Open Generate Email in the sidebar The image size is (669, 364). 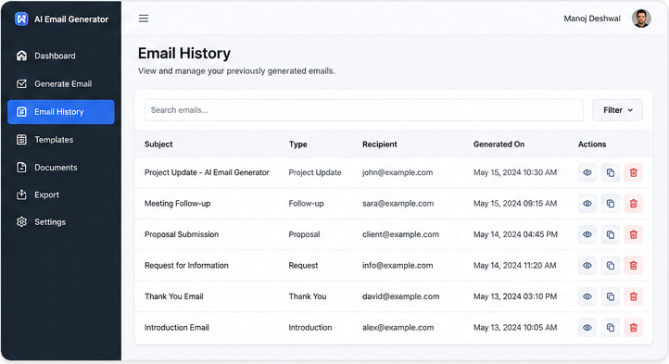point(60,83)
